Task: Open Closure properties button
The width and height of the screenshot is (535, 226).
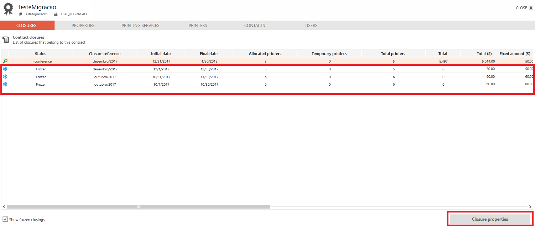Action: pyautogui.click(x=490, y=219)
